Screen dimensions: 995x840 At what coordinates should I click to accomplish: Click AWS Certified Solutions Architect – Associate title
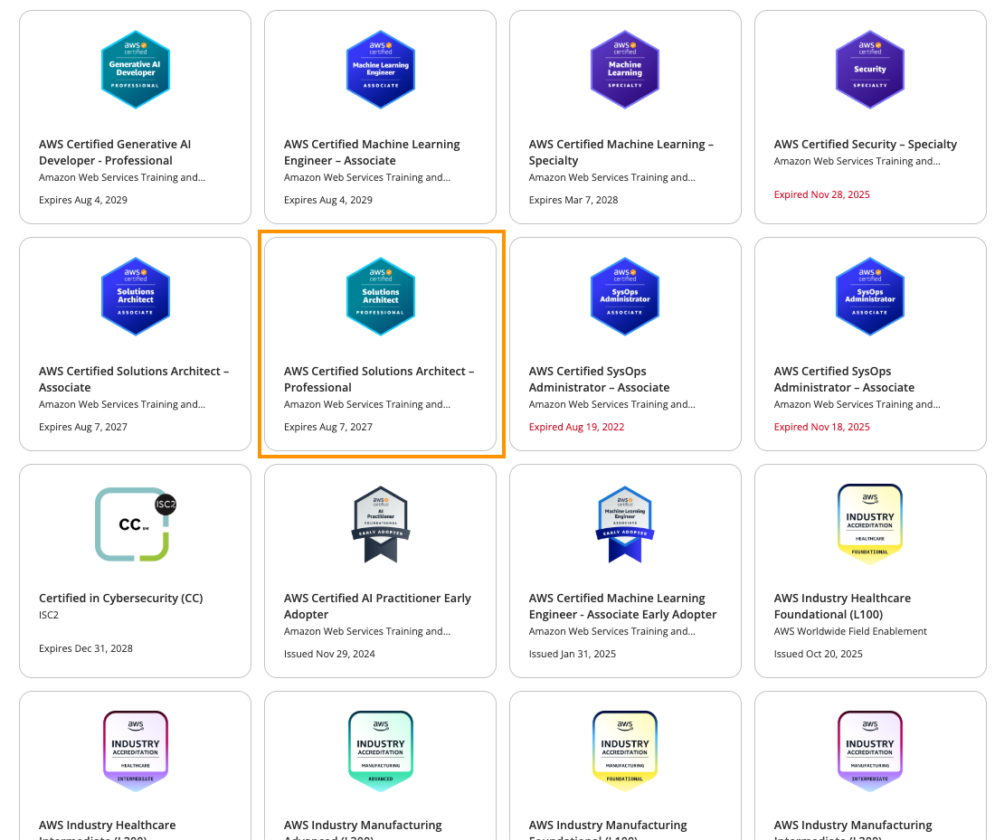coord(134,379)
